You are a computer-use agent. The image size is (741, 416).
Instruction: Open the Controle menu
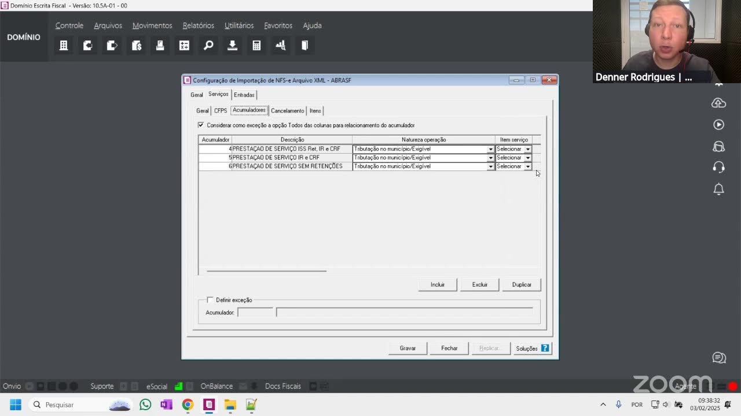coord(69,25)
